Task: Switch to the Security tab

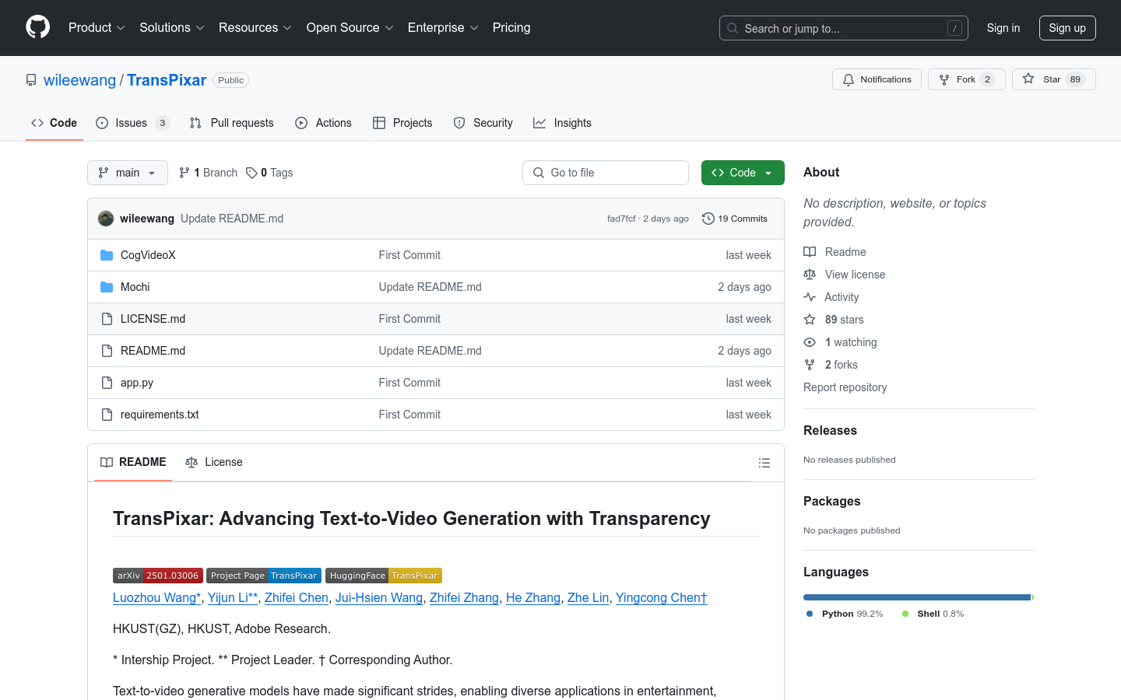Action: tap(483, 123)
